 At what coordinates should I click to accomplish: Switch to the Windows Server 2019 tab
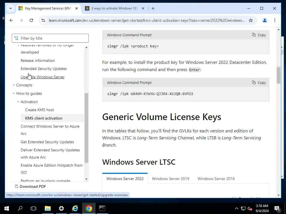click(x=171, y=179)
